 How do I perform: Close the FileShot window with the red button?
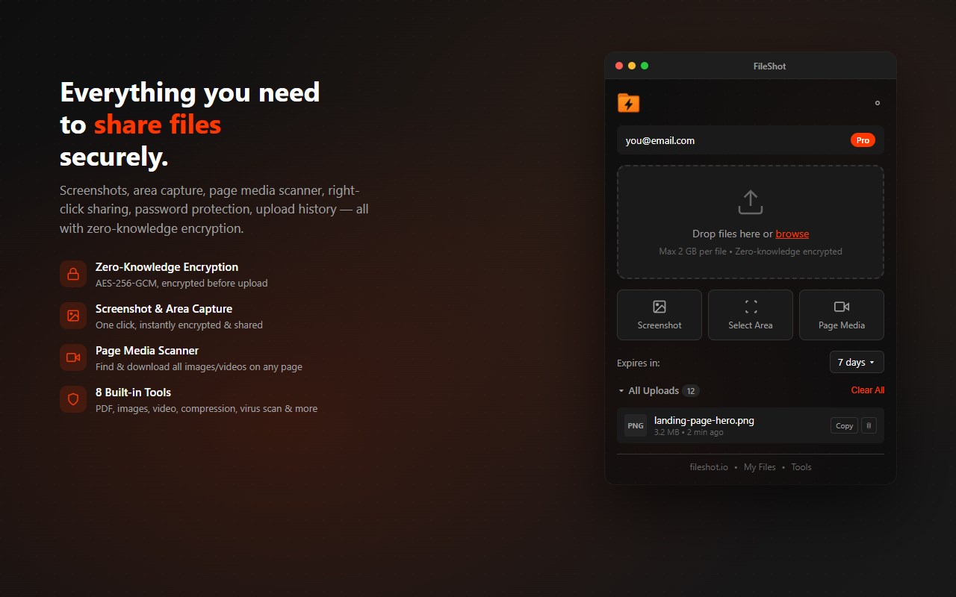coord(618,66)
